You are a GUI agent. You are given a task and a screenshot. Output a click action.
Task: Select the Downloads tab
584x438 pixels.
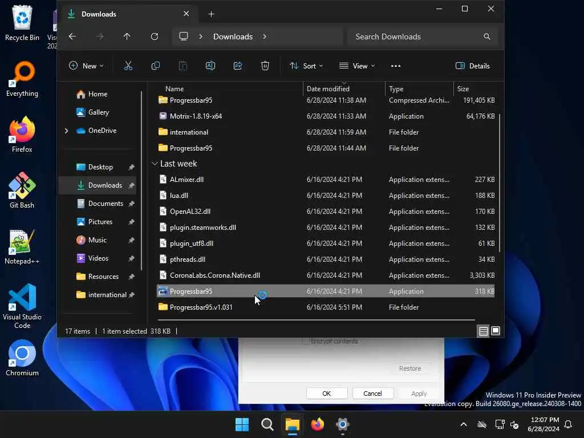(128, 14)
